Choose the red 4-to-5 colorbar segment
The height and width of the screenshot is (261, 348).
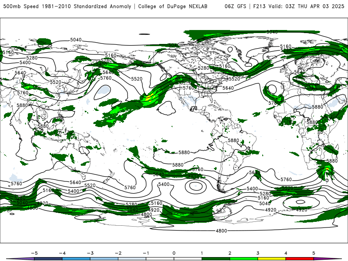pyautogui.click(x=300, y=259)
